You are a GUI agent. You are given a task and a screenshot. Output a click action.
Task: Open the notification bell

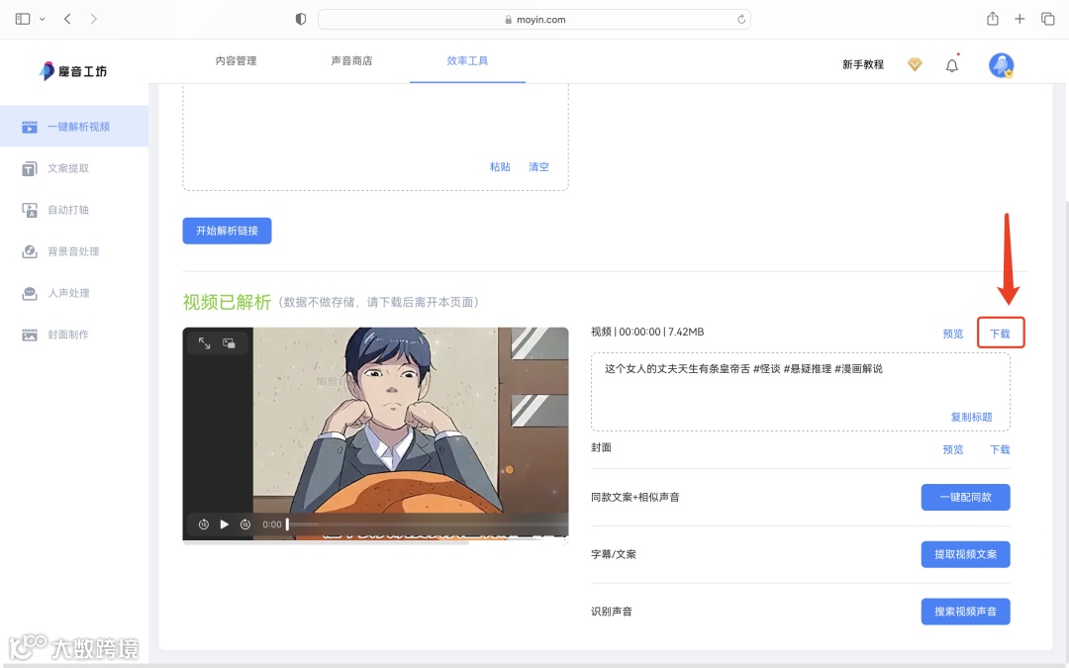951,64
